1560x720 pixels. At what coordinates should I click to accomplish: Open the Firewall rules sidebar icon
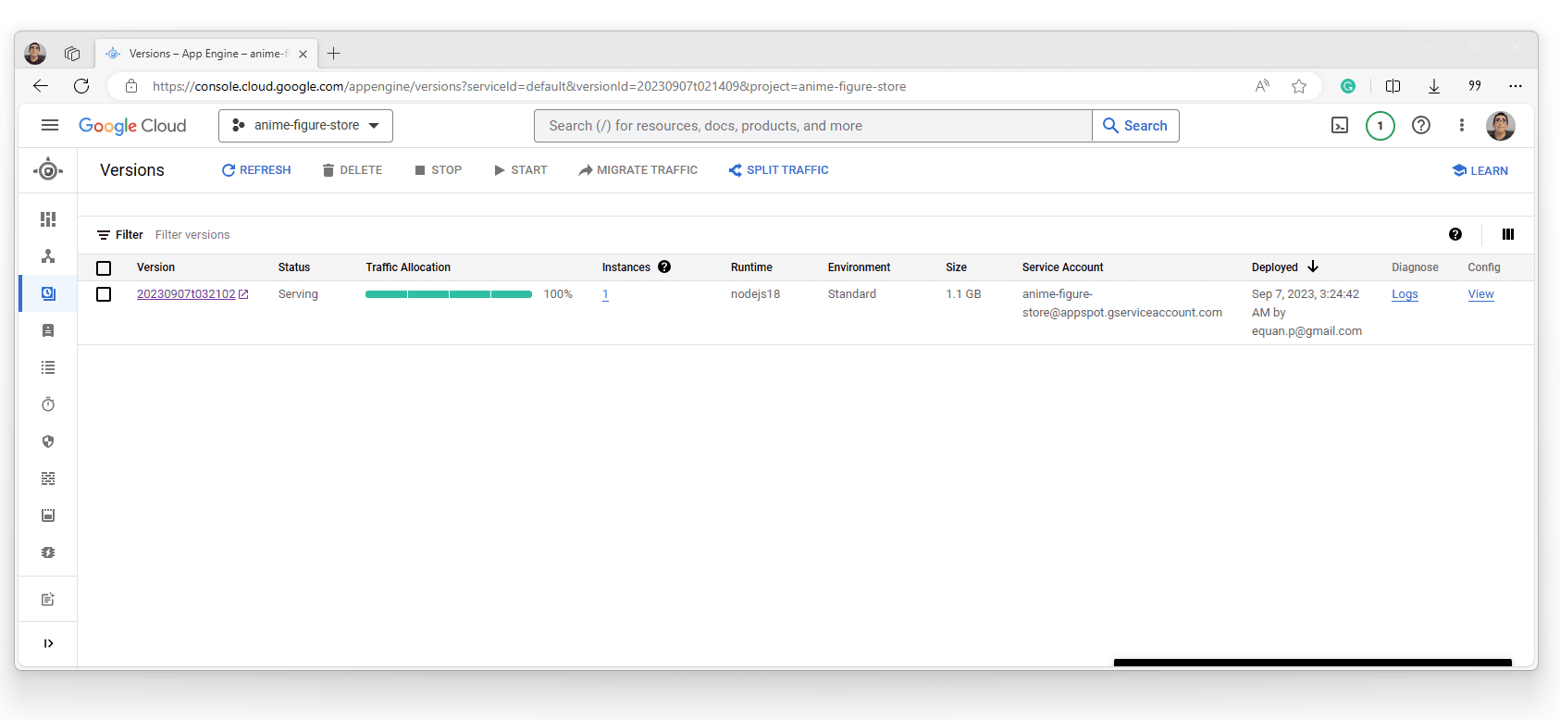click(x=48, y=478)
